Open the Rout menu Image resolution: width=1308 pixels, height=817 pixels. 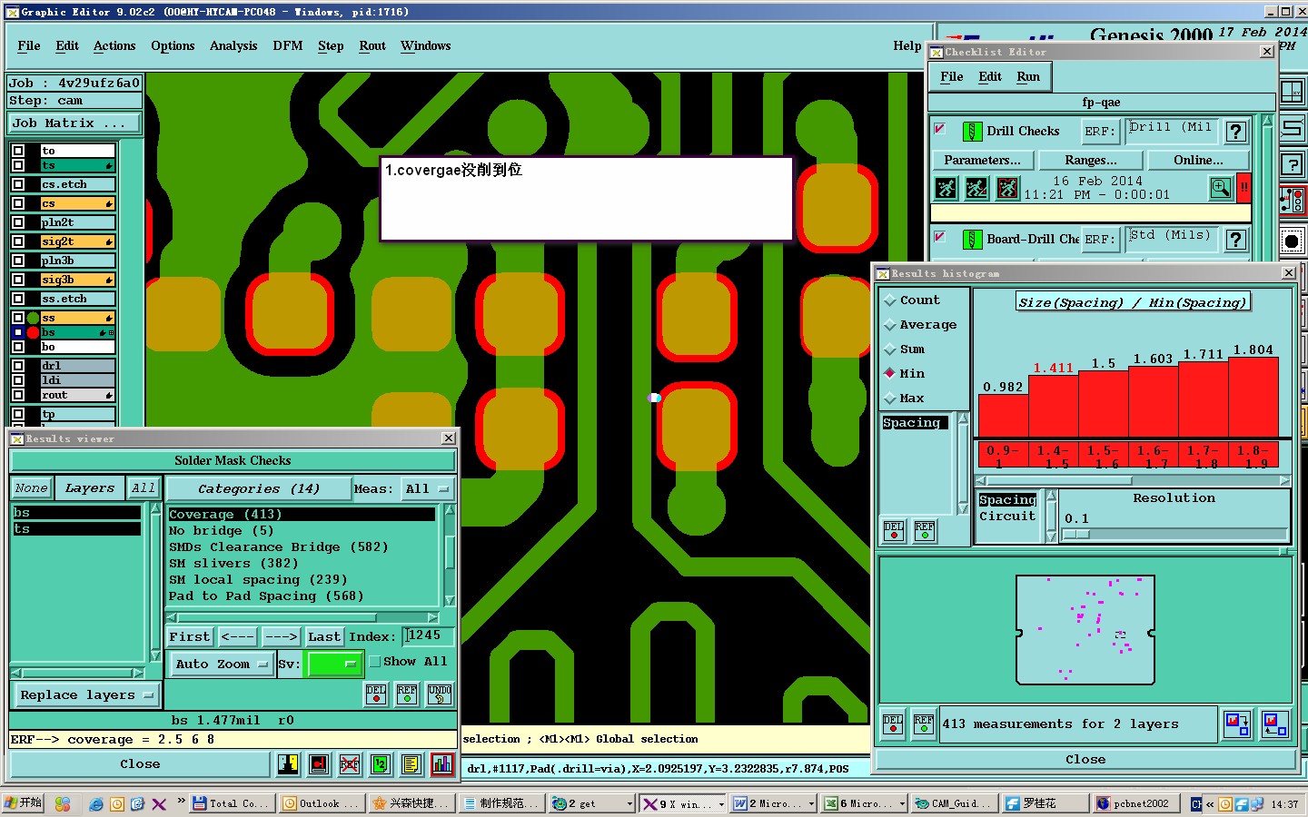(x=372, y=45)
